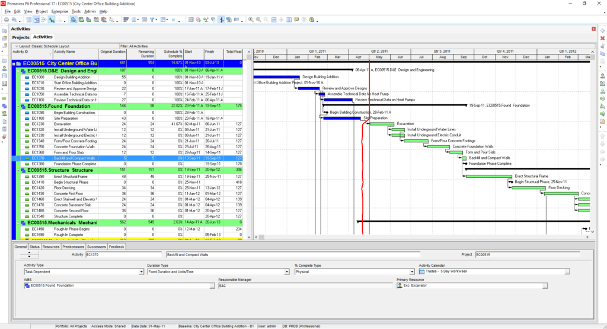
Task: Open the Activity Type dropdown
Action: click(142, 271)
